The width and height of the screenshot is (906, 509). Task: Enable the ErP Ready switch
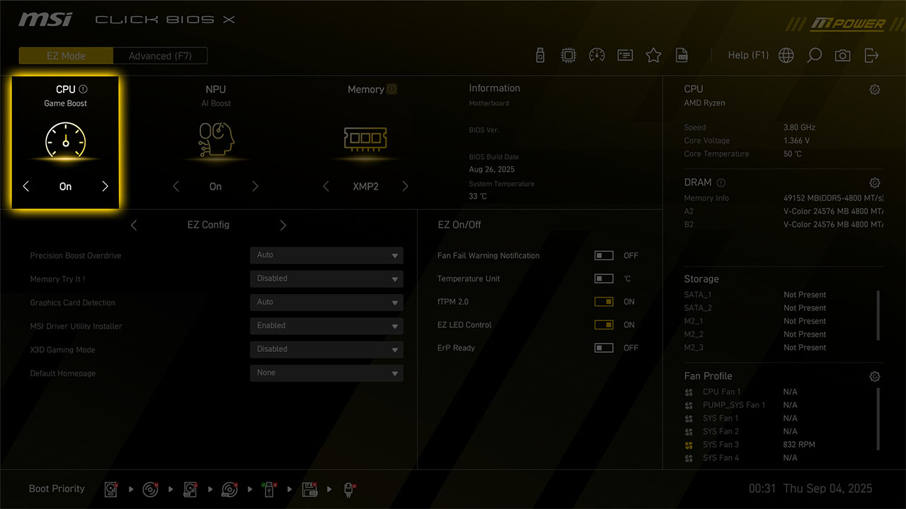coord(604,348)
